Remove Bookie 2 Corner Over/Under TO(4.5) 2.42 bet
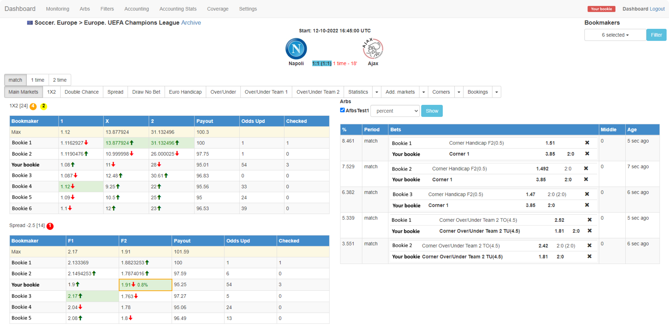This screenshot has height=327, width=669. tap(589, 246)
